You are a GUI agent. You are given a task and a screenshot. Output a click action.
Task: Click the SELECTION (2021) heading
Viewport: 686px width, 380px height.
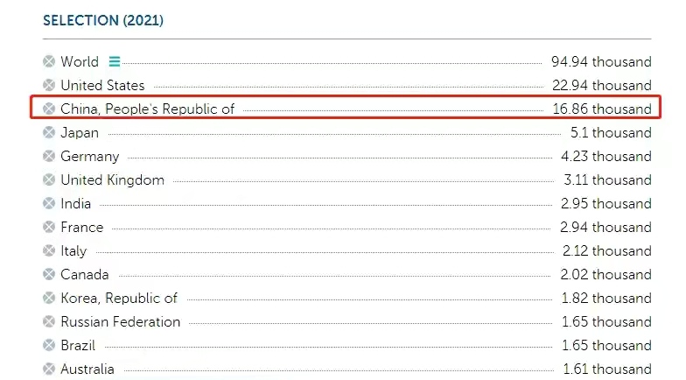[x=103, y=20]
